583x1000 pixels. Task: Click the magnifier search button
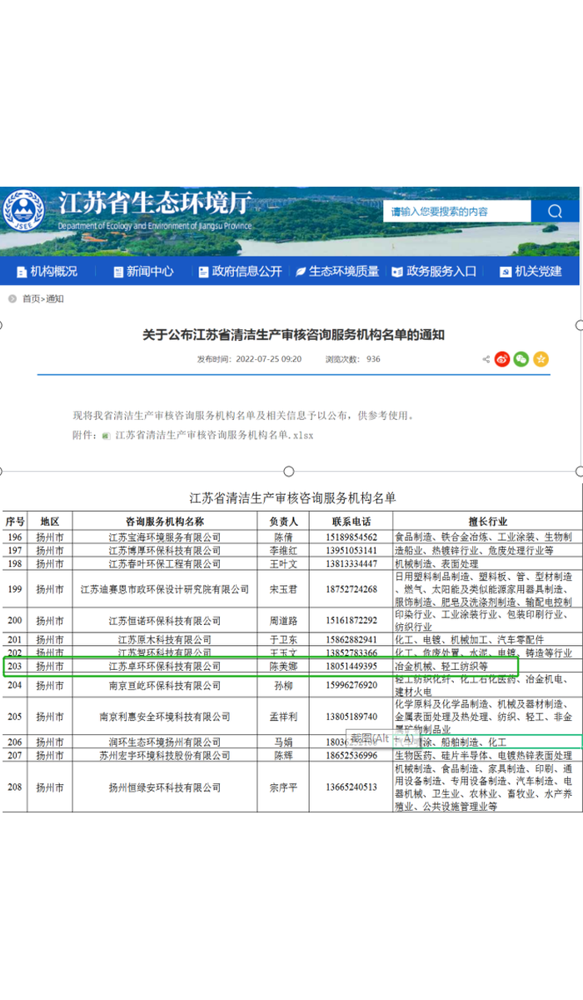(x=555, y=212)
